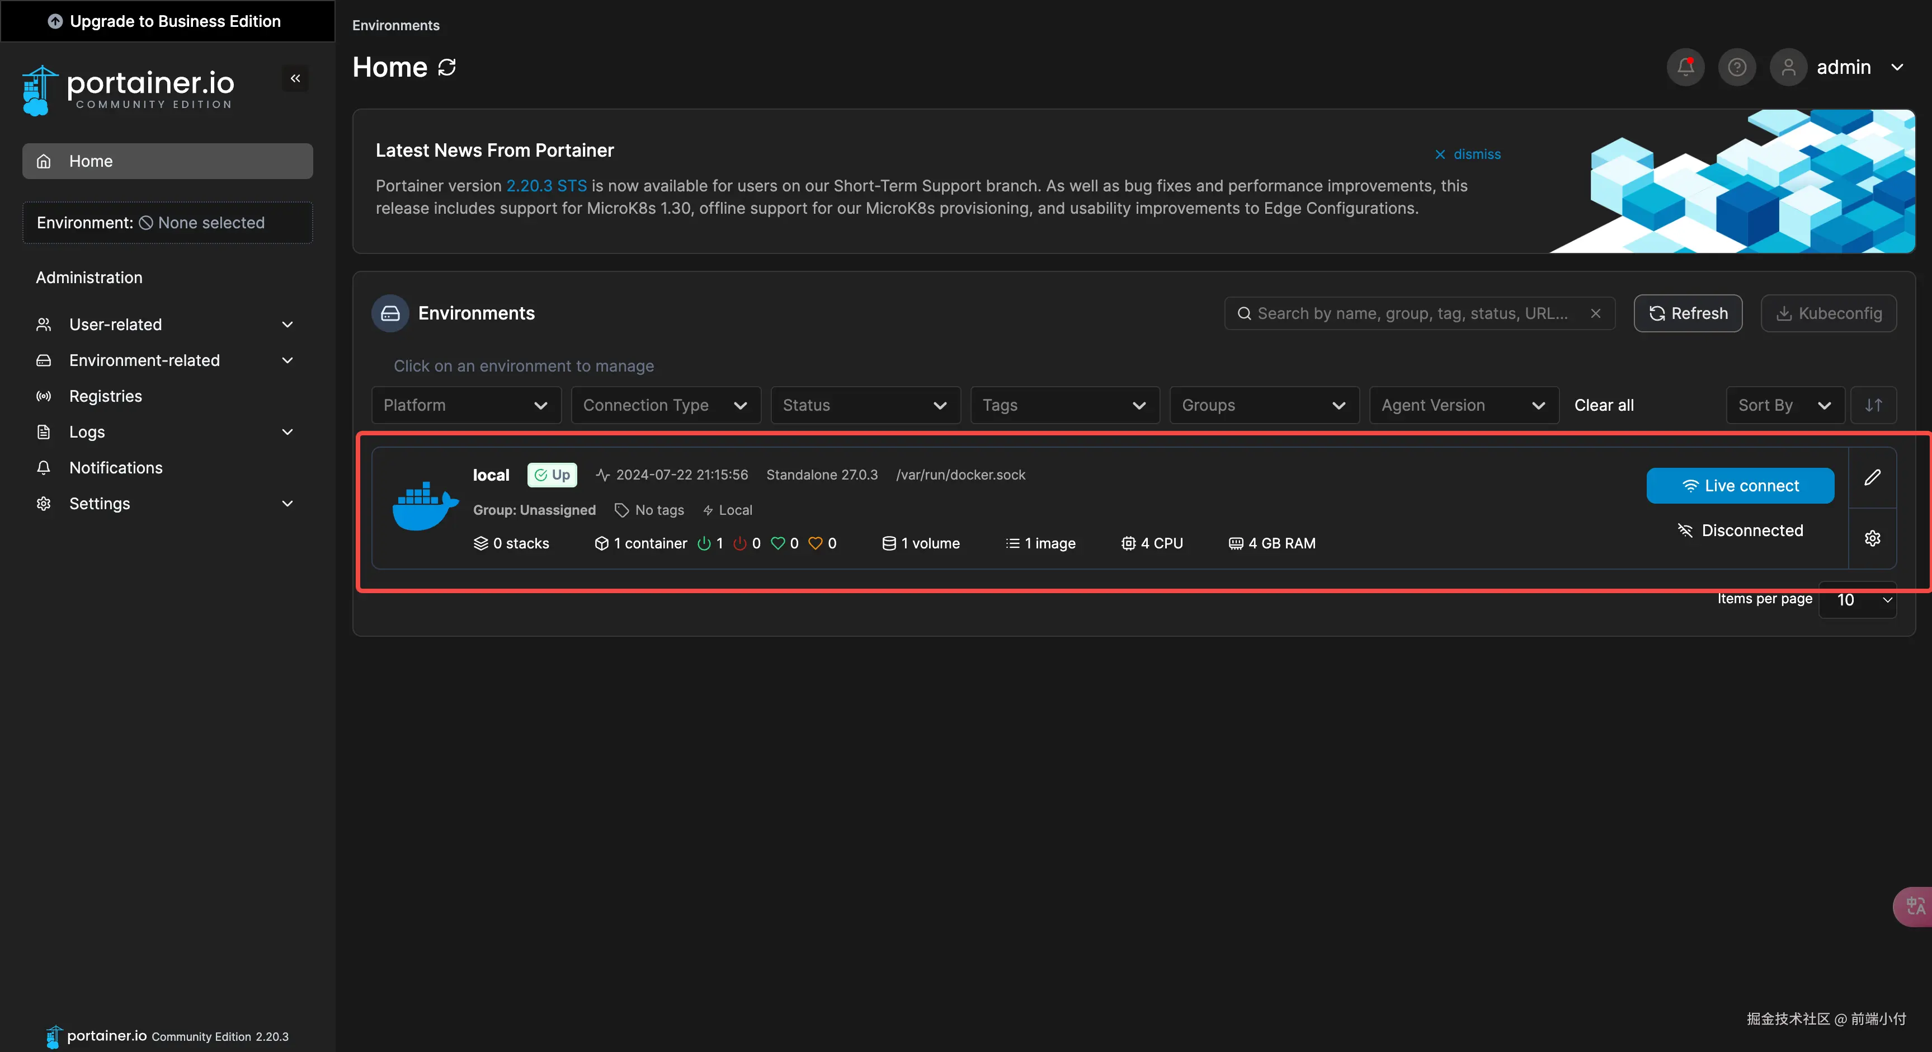Screen dimensions: 1932x1052
Task: Click the notifications bell icon in header
Action: point(1685,68)
